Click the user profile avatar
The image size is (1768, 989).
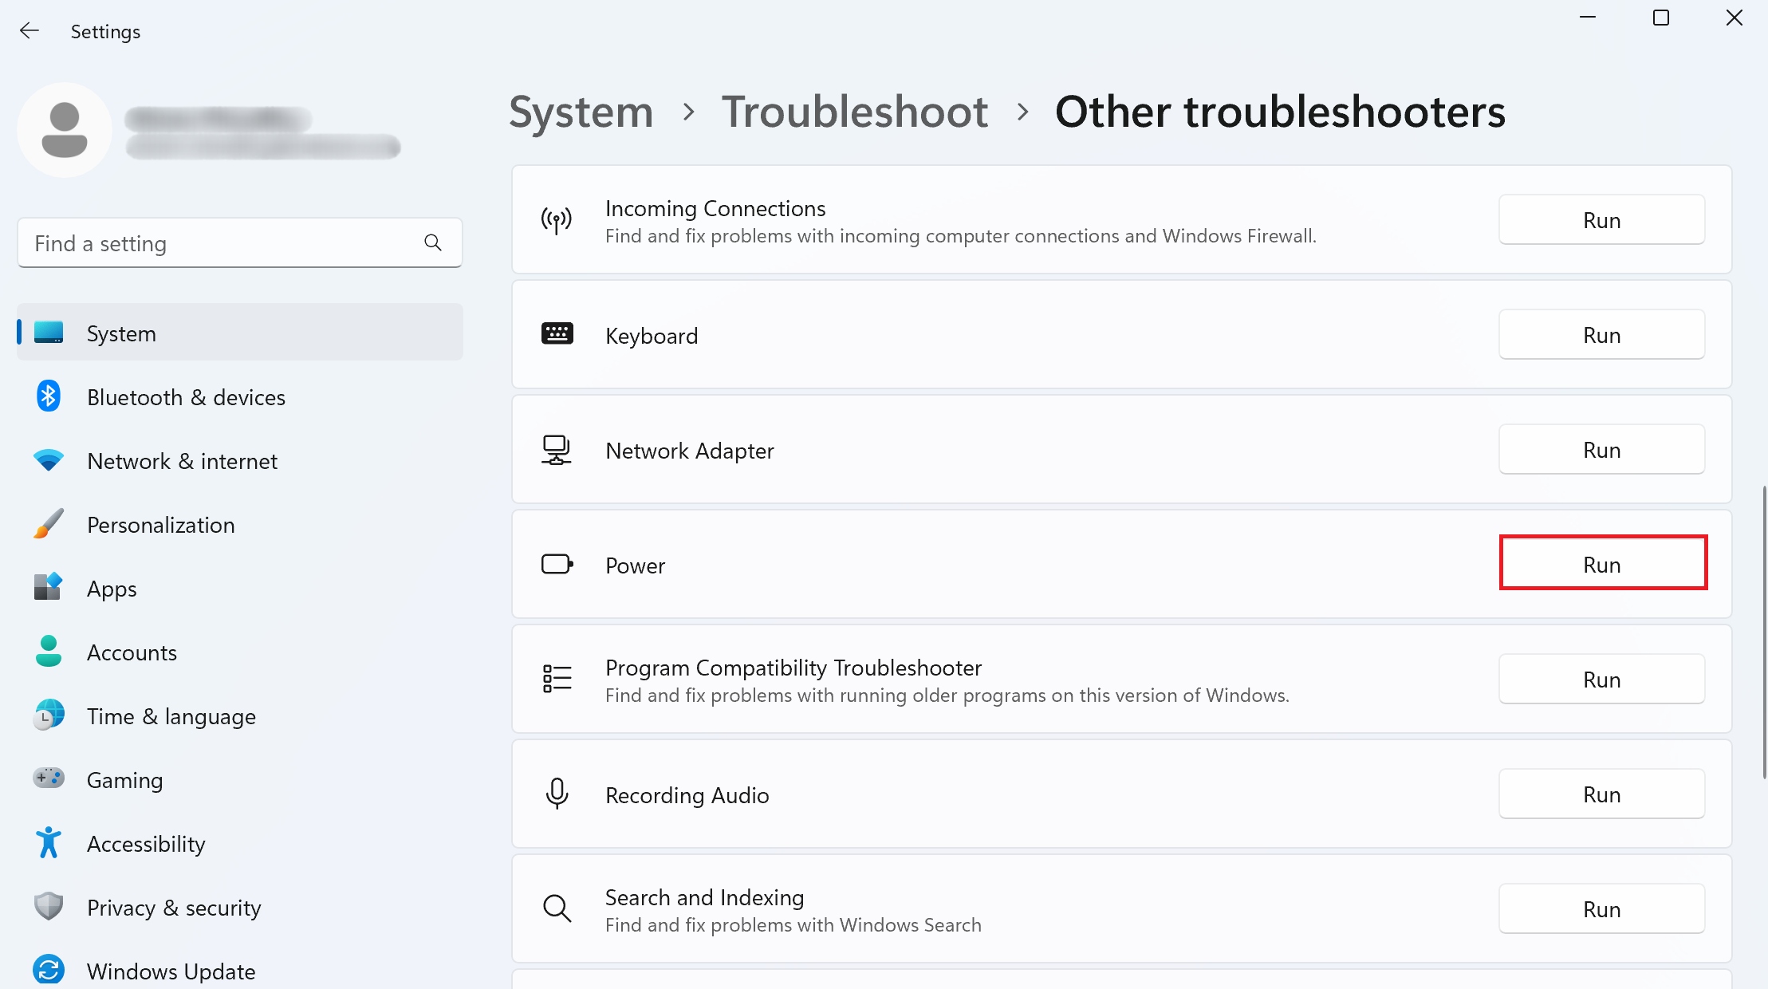click(x=65, y=130)
